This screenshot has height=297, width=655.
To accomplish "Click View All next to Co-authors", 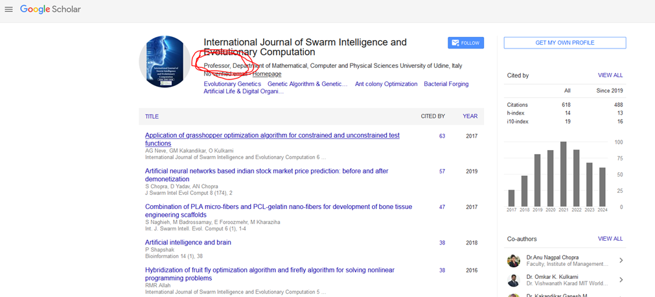I will 610,239.
